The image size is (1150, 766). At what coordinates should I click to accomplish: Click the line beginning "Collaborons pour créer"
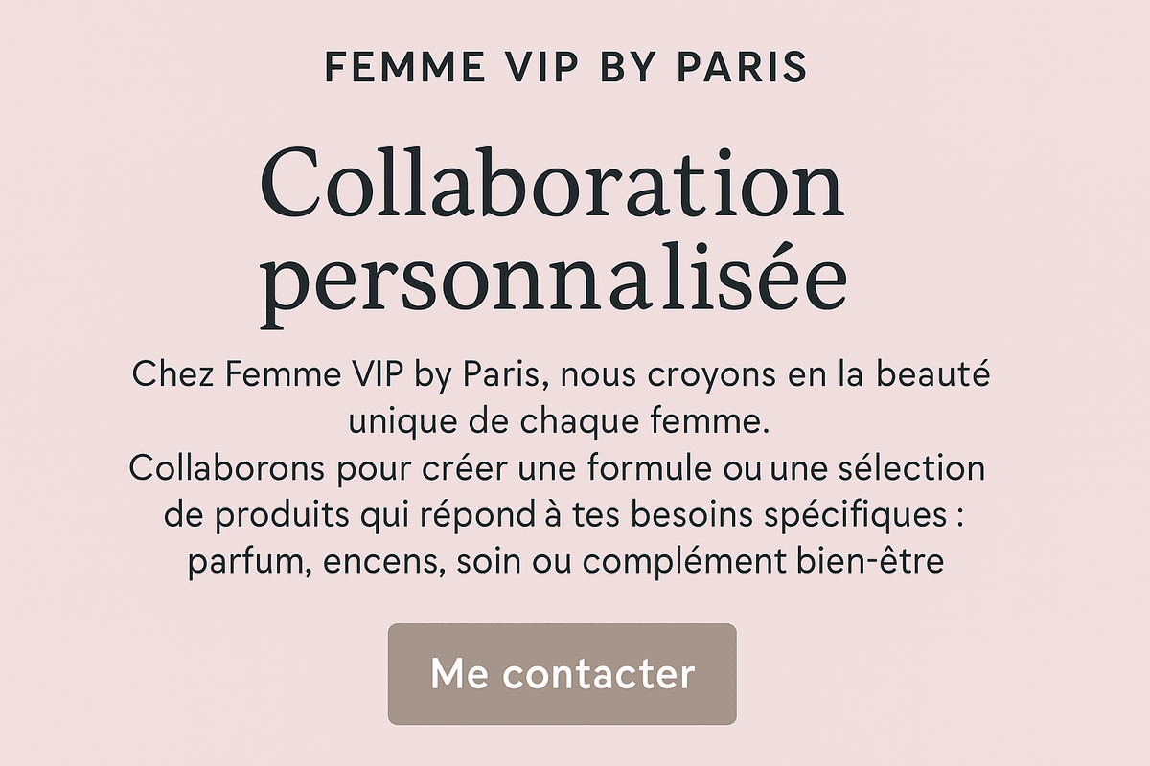tap(558, 468)
